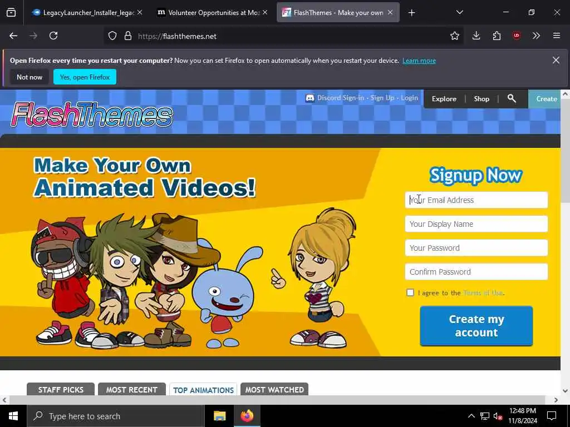Close the FlashThemes tab
This screenshot has height=427, width=570.
click(x=390, y=13)
